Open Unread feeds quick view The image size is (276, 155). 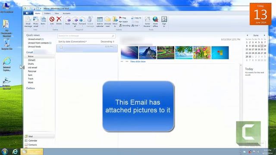[34, 46]
